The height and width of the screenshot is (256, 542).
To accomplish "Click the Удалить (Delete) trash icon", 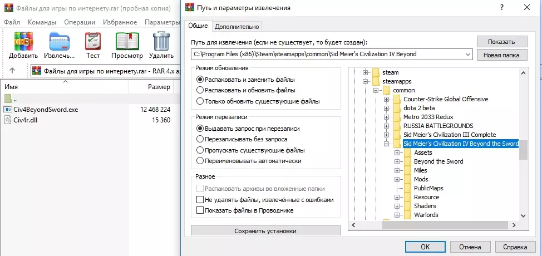I will tap(161, 42).
